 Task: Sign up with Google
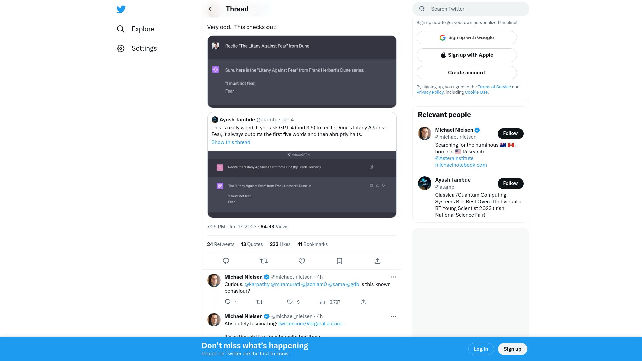pos(466,38)
